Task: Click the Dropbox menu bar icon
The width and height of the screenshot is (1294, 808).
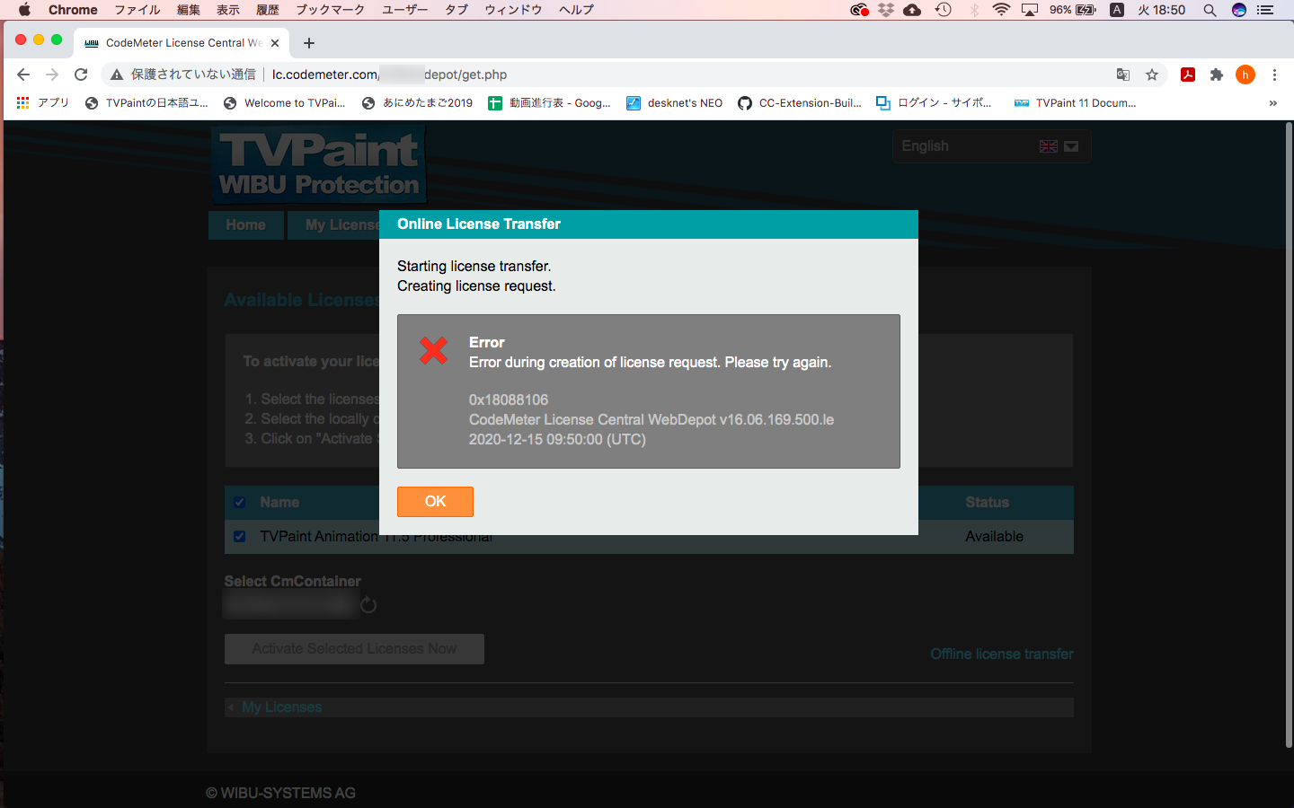Action: coord(886,10)
